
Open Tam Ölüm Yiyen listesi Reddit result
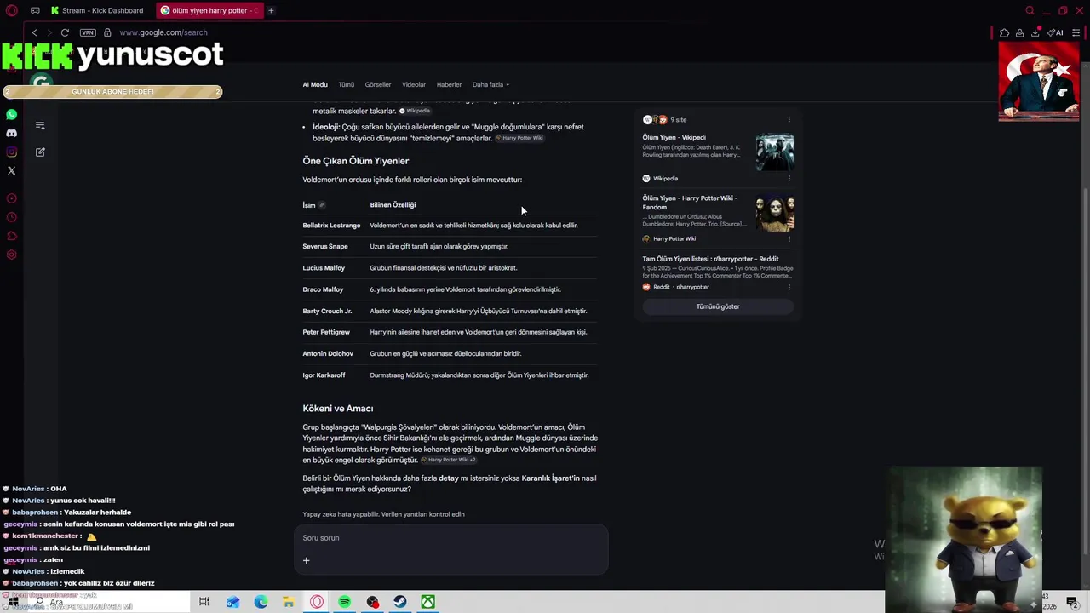click(710, 259)
